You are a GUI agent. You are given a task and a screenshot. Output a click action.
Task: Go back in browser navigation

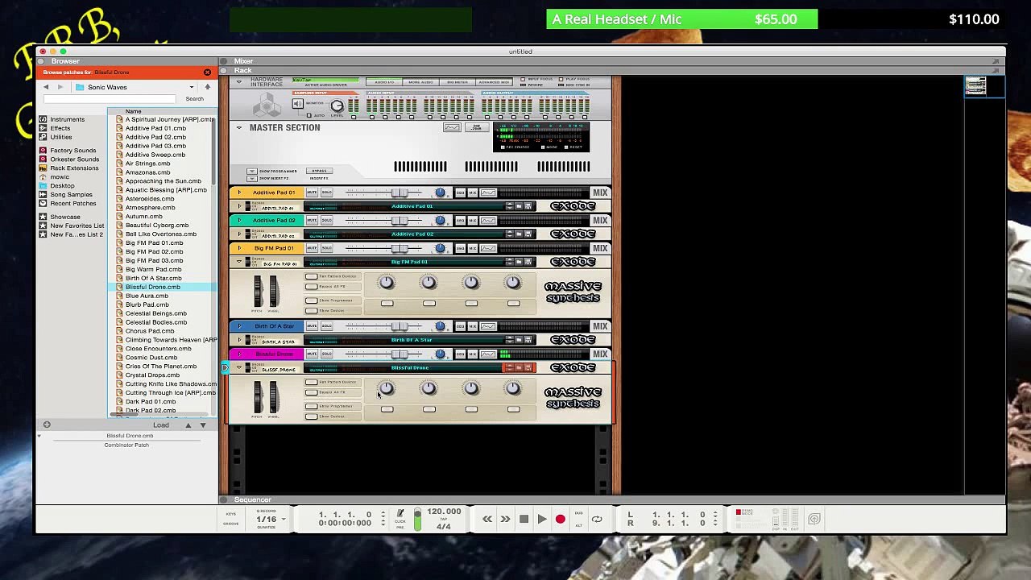tap(46, 87)
